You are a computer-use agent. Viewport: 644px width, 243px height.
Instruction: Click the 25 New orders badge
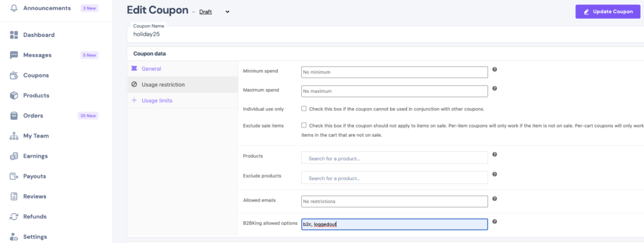tap(88, 116)
